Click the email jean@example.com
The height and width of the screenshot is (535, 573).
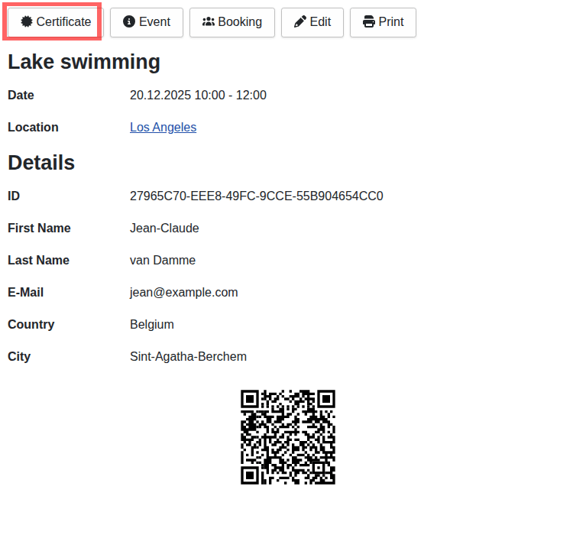click(183, 293)
